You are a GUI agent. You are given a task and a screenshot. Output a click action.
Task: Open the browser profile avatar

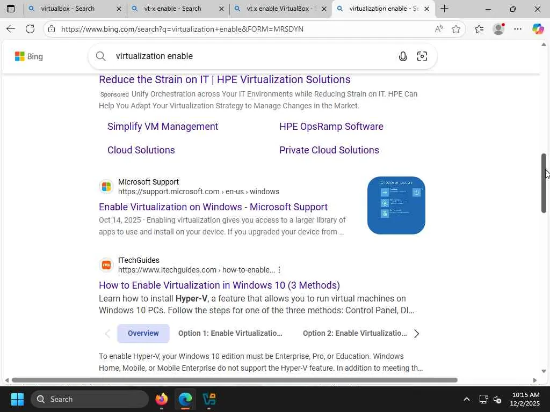pos(498,29)
